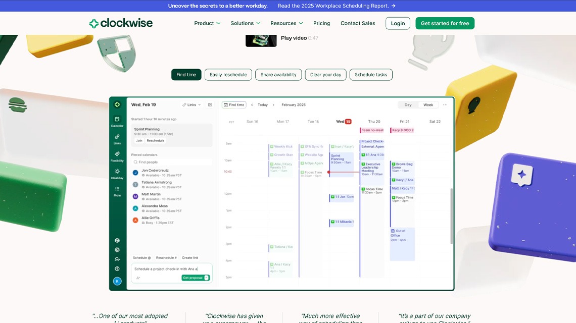Viewport: 576px width, 323px height.
Task: Open the Links section in the sidebar
Action: click(117, 137)
